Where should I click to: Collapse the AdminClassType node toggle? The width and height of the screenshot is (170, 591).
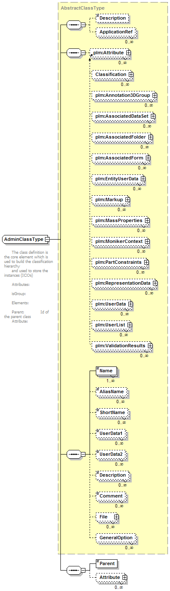click(x=47, y=239)
